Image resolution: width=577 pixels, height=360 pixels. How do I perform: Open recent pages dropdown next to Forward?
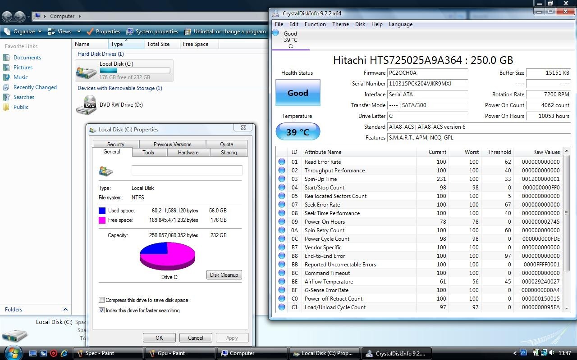pos(28,17)
